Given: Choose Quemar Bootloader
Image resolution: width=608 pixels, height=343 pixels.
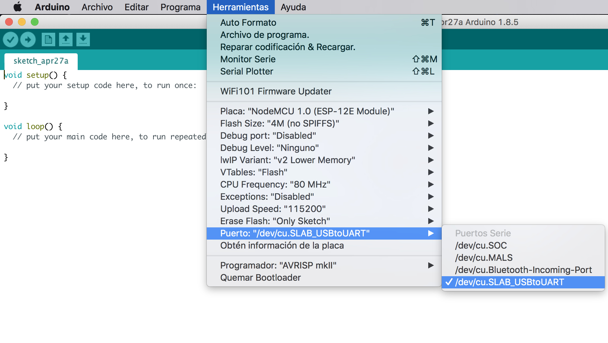Looking at the screenshot, I should [x=324, y=277].
